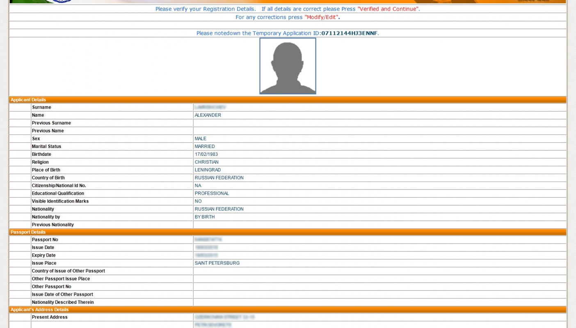
Task: Click the name value ALEXANDER
Action: tap(208, 115)
